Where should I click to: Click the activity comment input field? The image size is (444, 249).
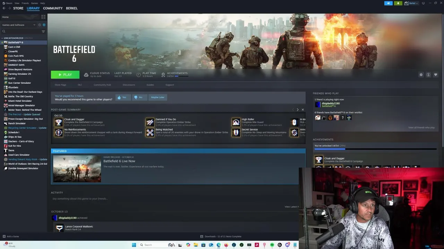pos(174,199)
